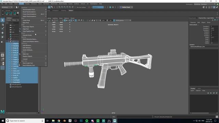
Task: Open the user account dropdown in status line
Action: click(126, 7)
